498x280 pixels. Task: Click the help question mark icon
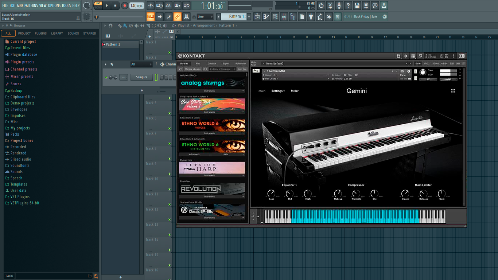[x=348, y=5]
